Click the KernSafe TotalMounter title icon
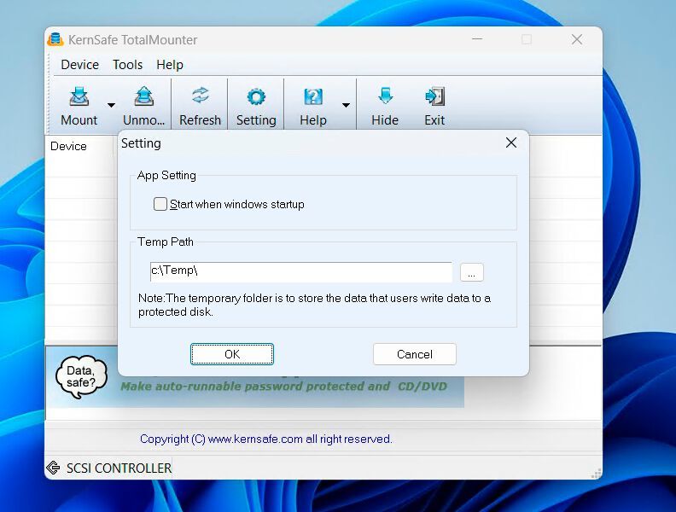 55,39
